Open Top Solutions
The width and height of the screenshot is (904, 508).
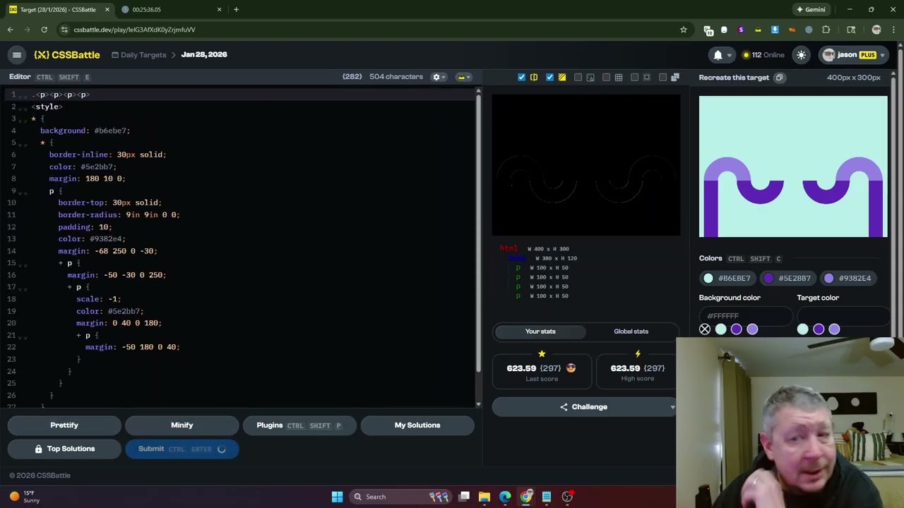coord(64,449)
